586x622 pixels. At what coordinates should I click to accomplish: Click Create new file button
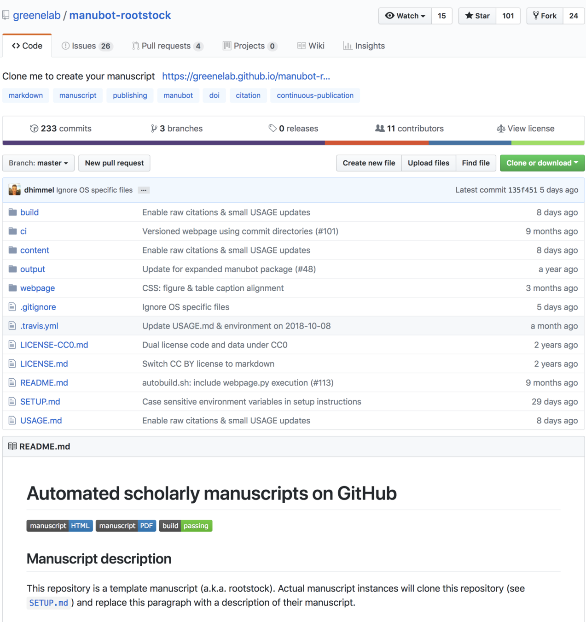pyautogui.click(x=369, y=163)
